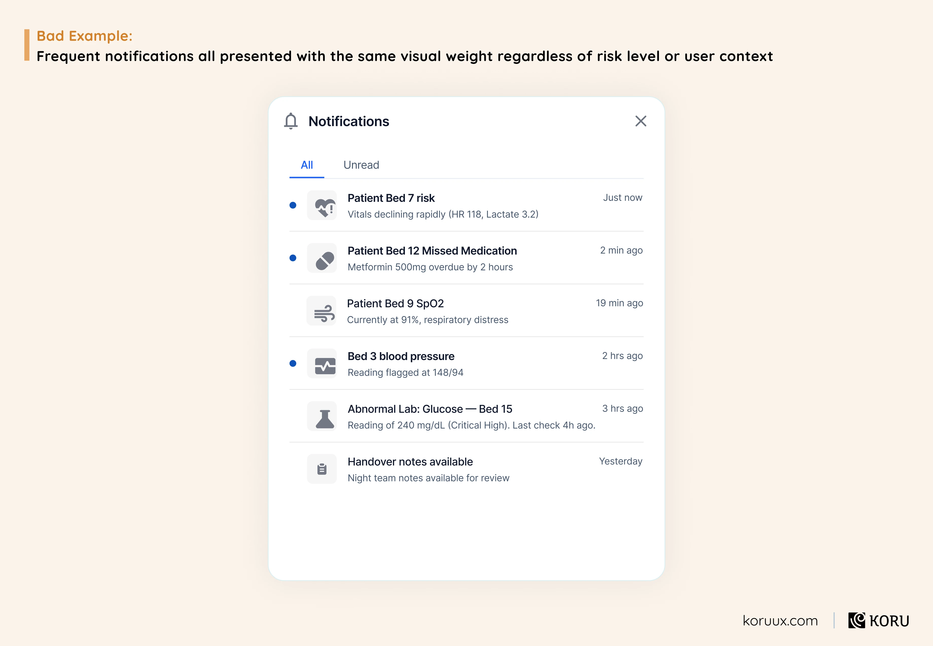Click the lab flask icon for Glucose
The image size is (933, 646).
click(x=322, y=416)
